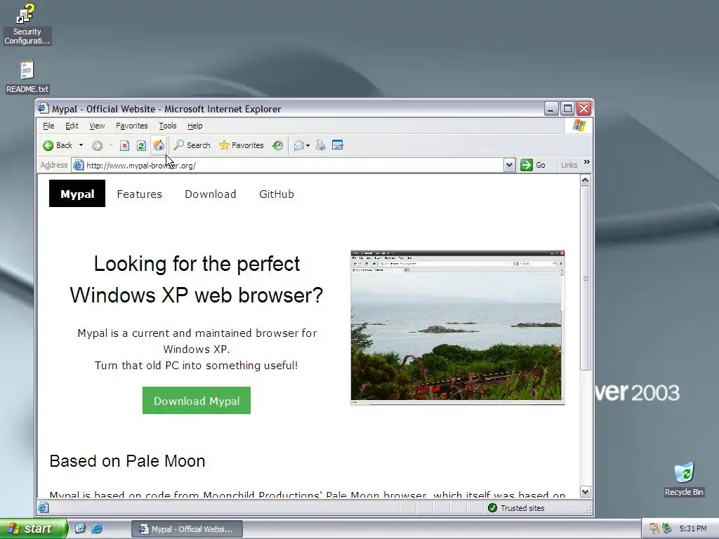Click the 5:31 PM clock
This screenshot has height=539, width=719.
coord(693,528)
